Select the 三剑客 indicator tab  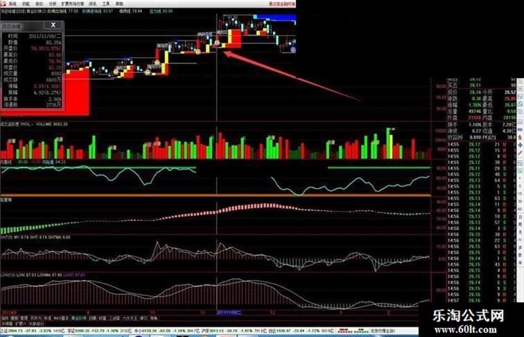tap(114, 318)
